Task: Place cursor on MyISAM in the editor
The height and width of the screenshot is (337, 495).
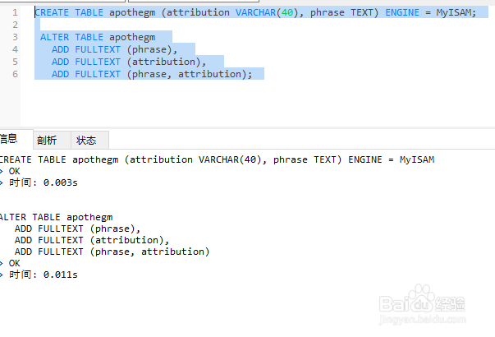Action: pos(451,13)
